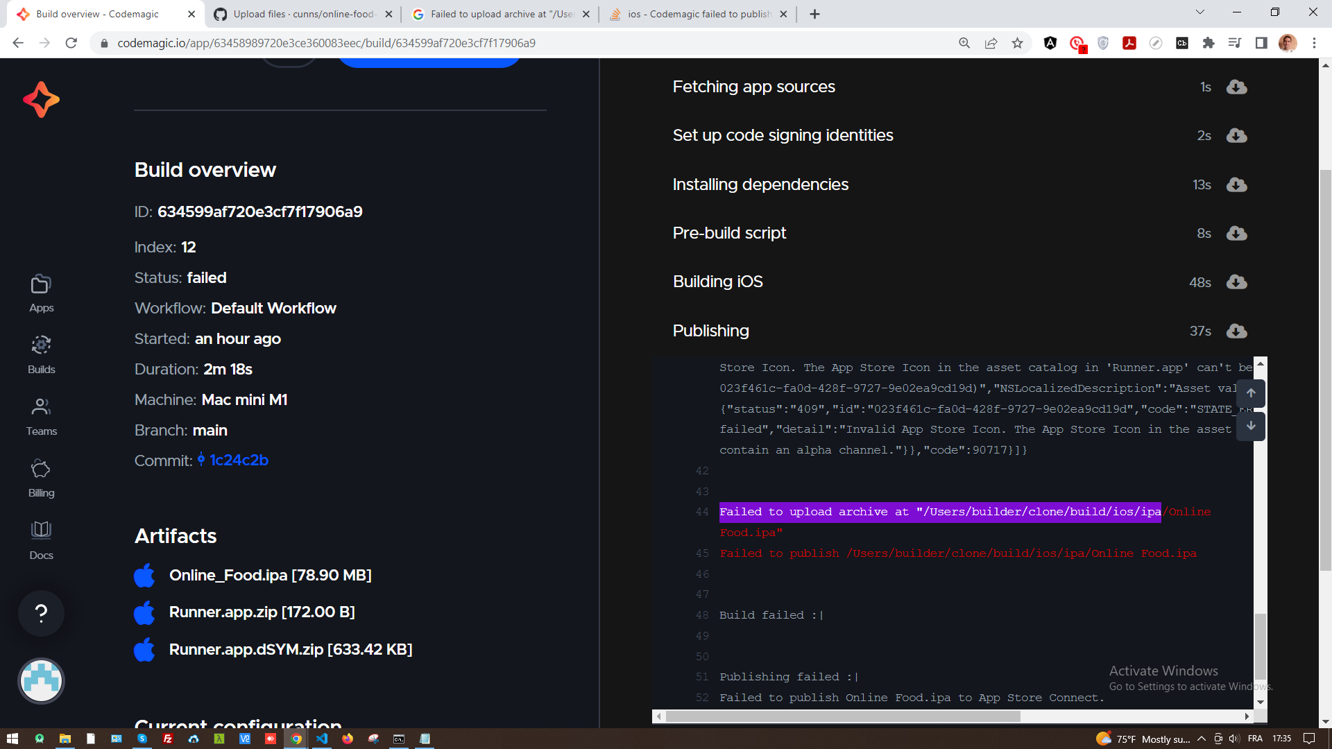1332x749 pixels.
Task: Download the Fetching app sources log
Action: [x=1236, y=87]
